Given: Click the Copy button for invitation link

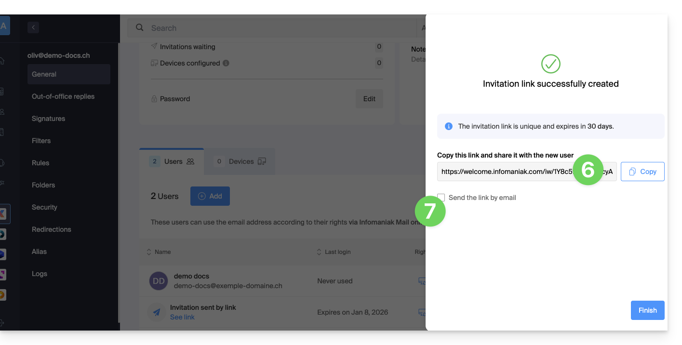Looking at the screenshot, I should (642, 172).
